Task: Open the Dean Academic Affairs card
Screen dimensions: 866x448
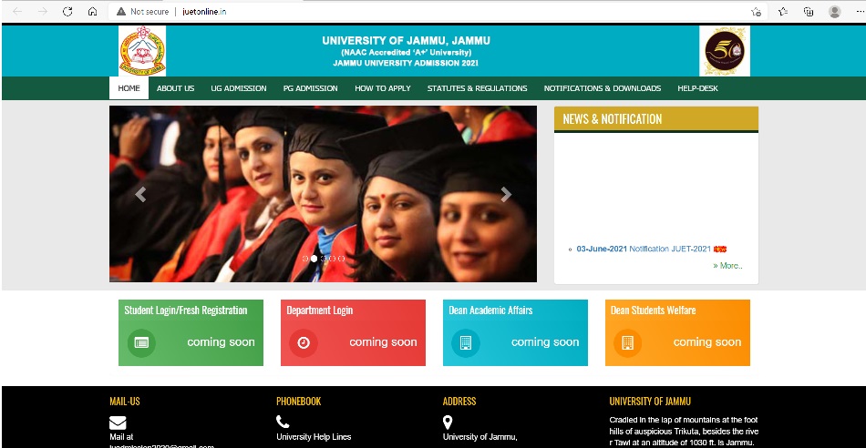Action: point(515,332)
